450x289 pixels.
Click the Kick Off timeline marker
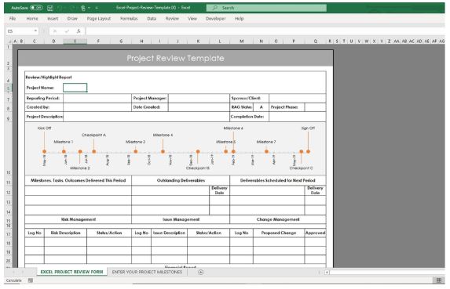pos(44,151)
